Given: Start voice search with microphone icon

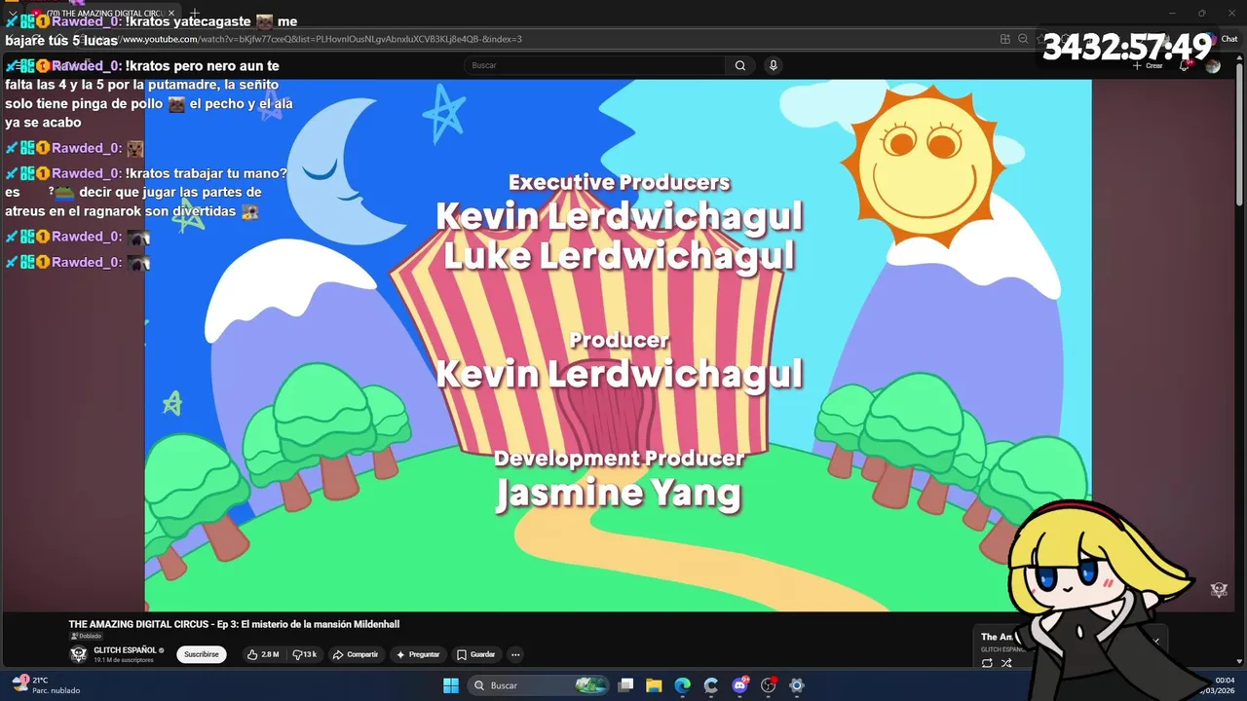Looking at the screenshot, I should point(773,65).
